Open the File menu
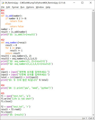 coord(3,7)
